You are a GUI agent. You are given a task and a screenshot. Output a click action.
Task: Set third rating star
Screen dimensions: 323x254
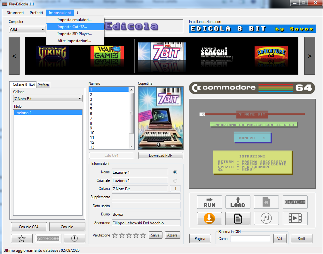pos(129,235)
